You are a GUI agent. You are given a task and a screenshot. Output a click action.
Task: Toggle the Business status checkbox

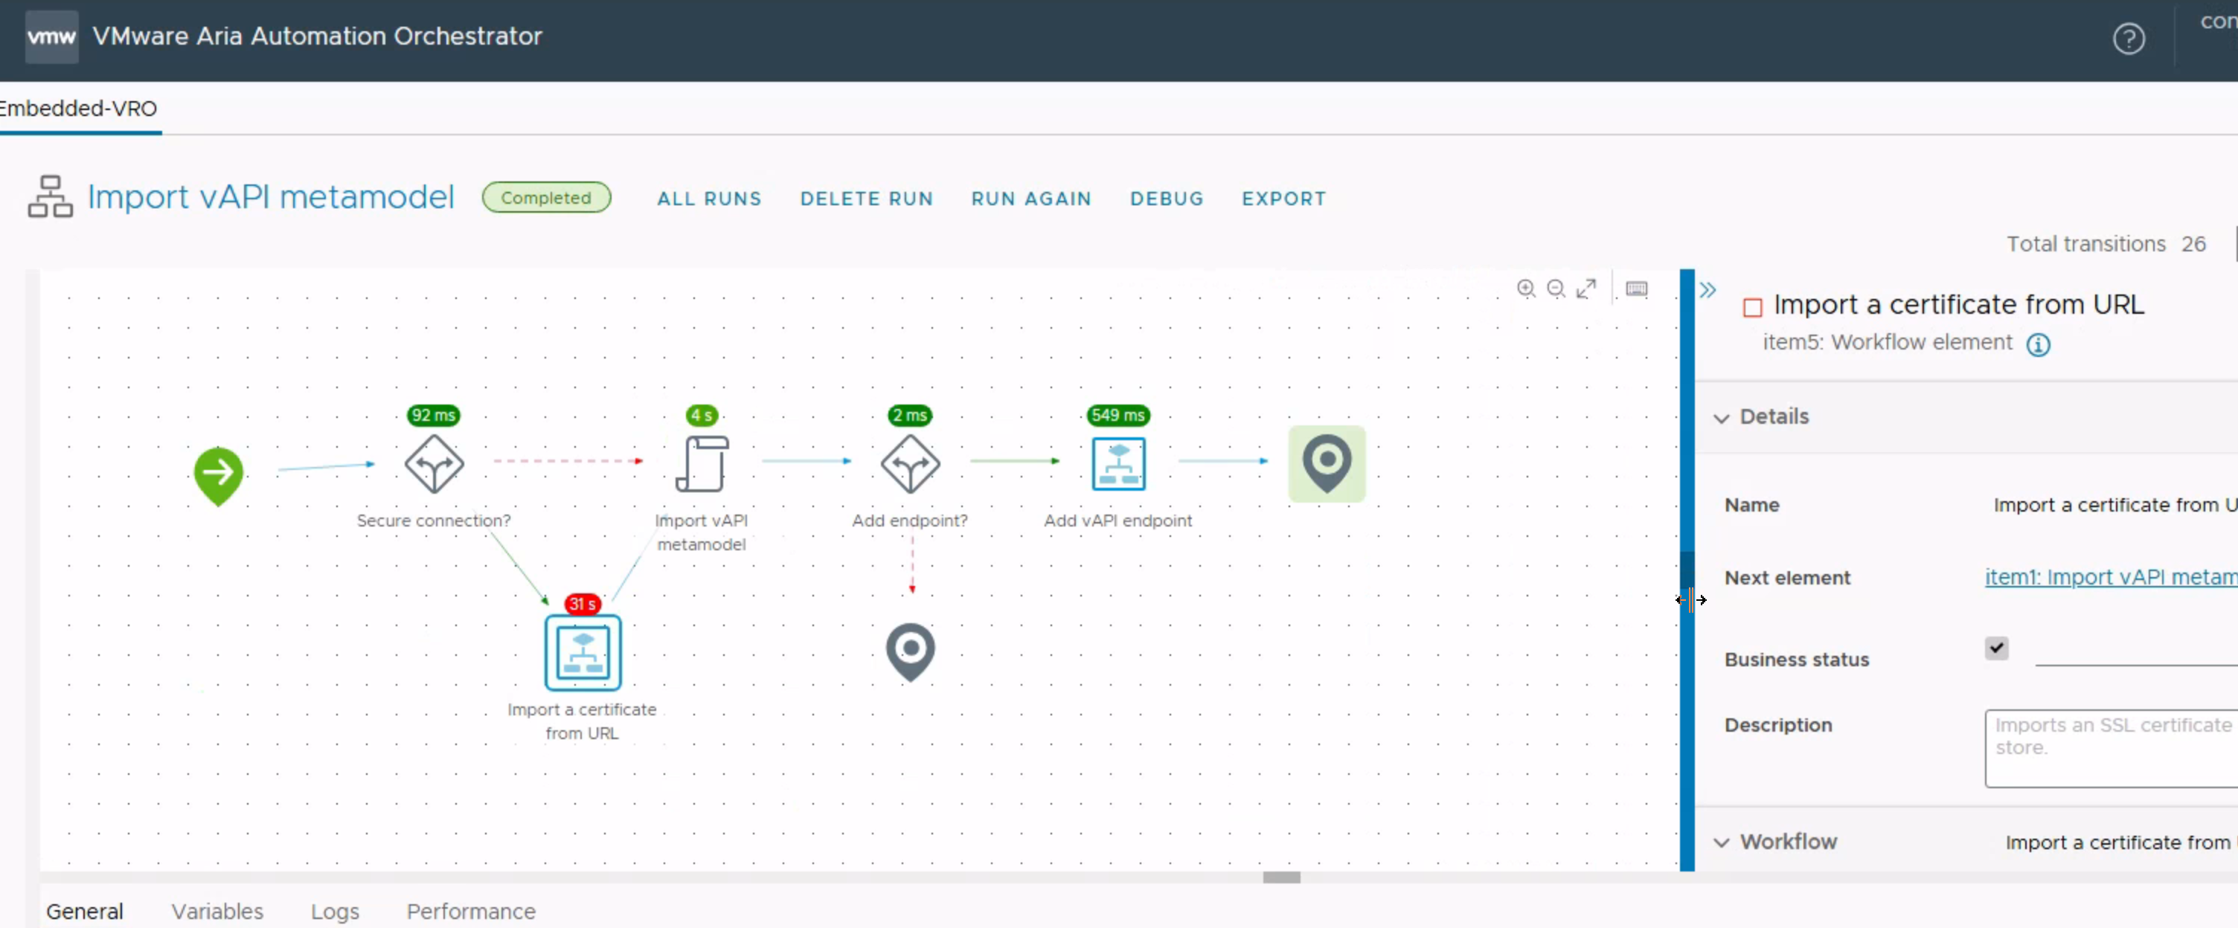coord(1995,648)
